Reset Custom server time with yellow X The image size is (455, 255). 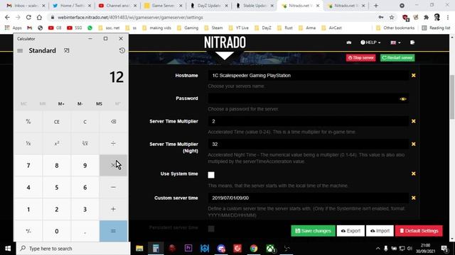[414, 198]
